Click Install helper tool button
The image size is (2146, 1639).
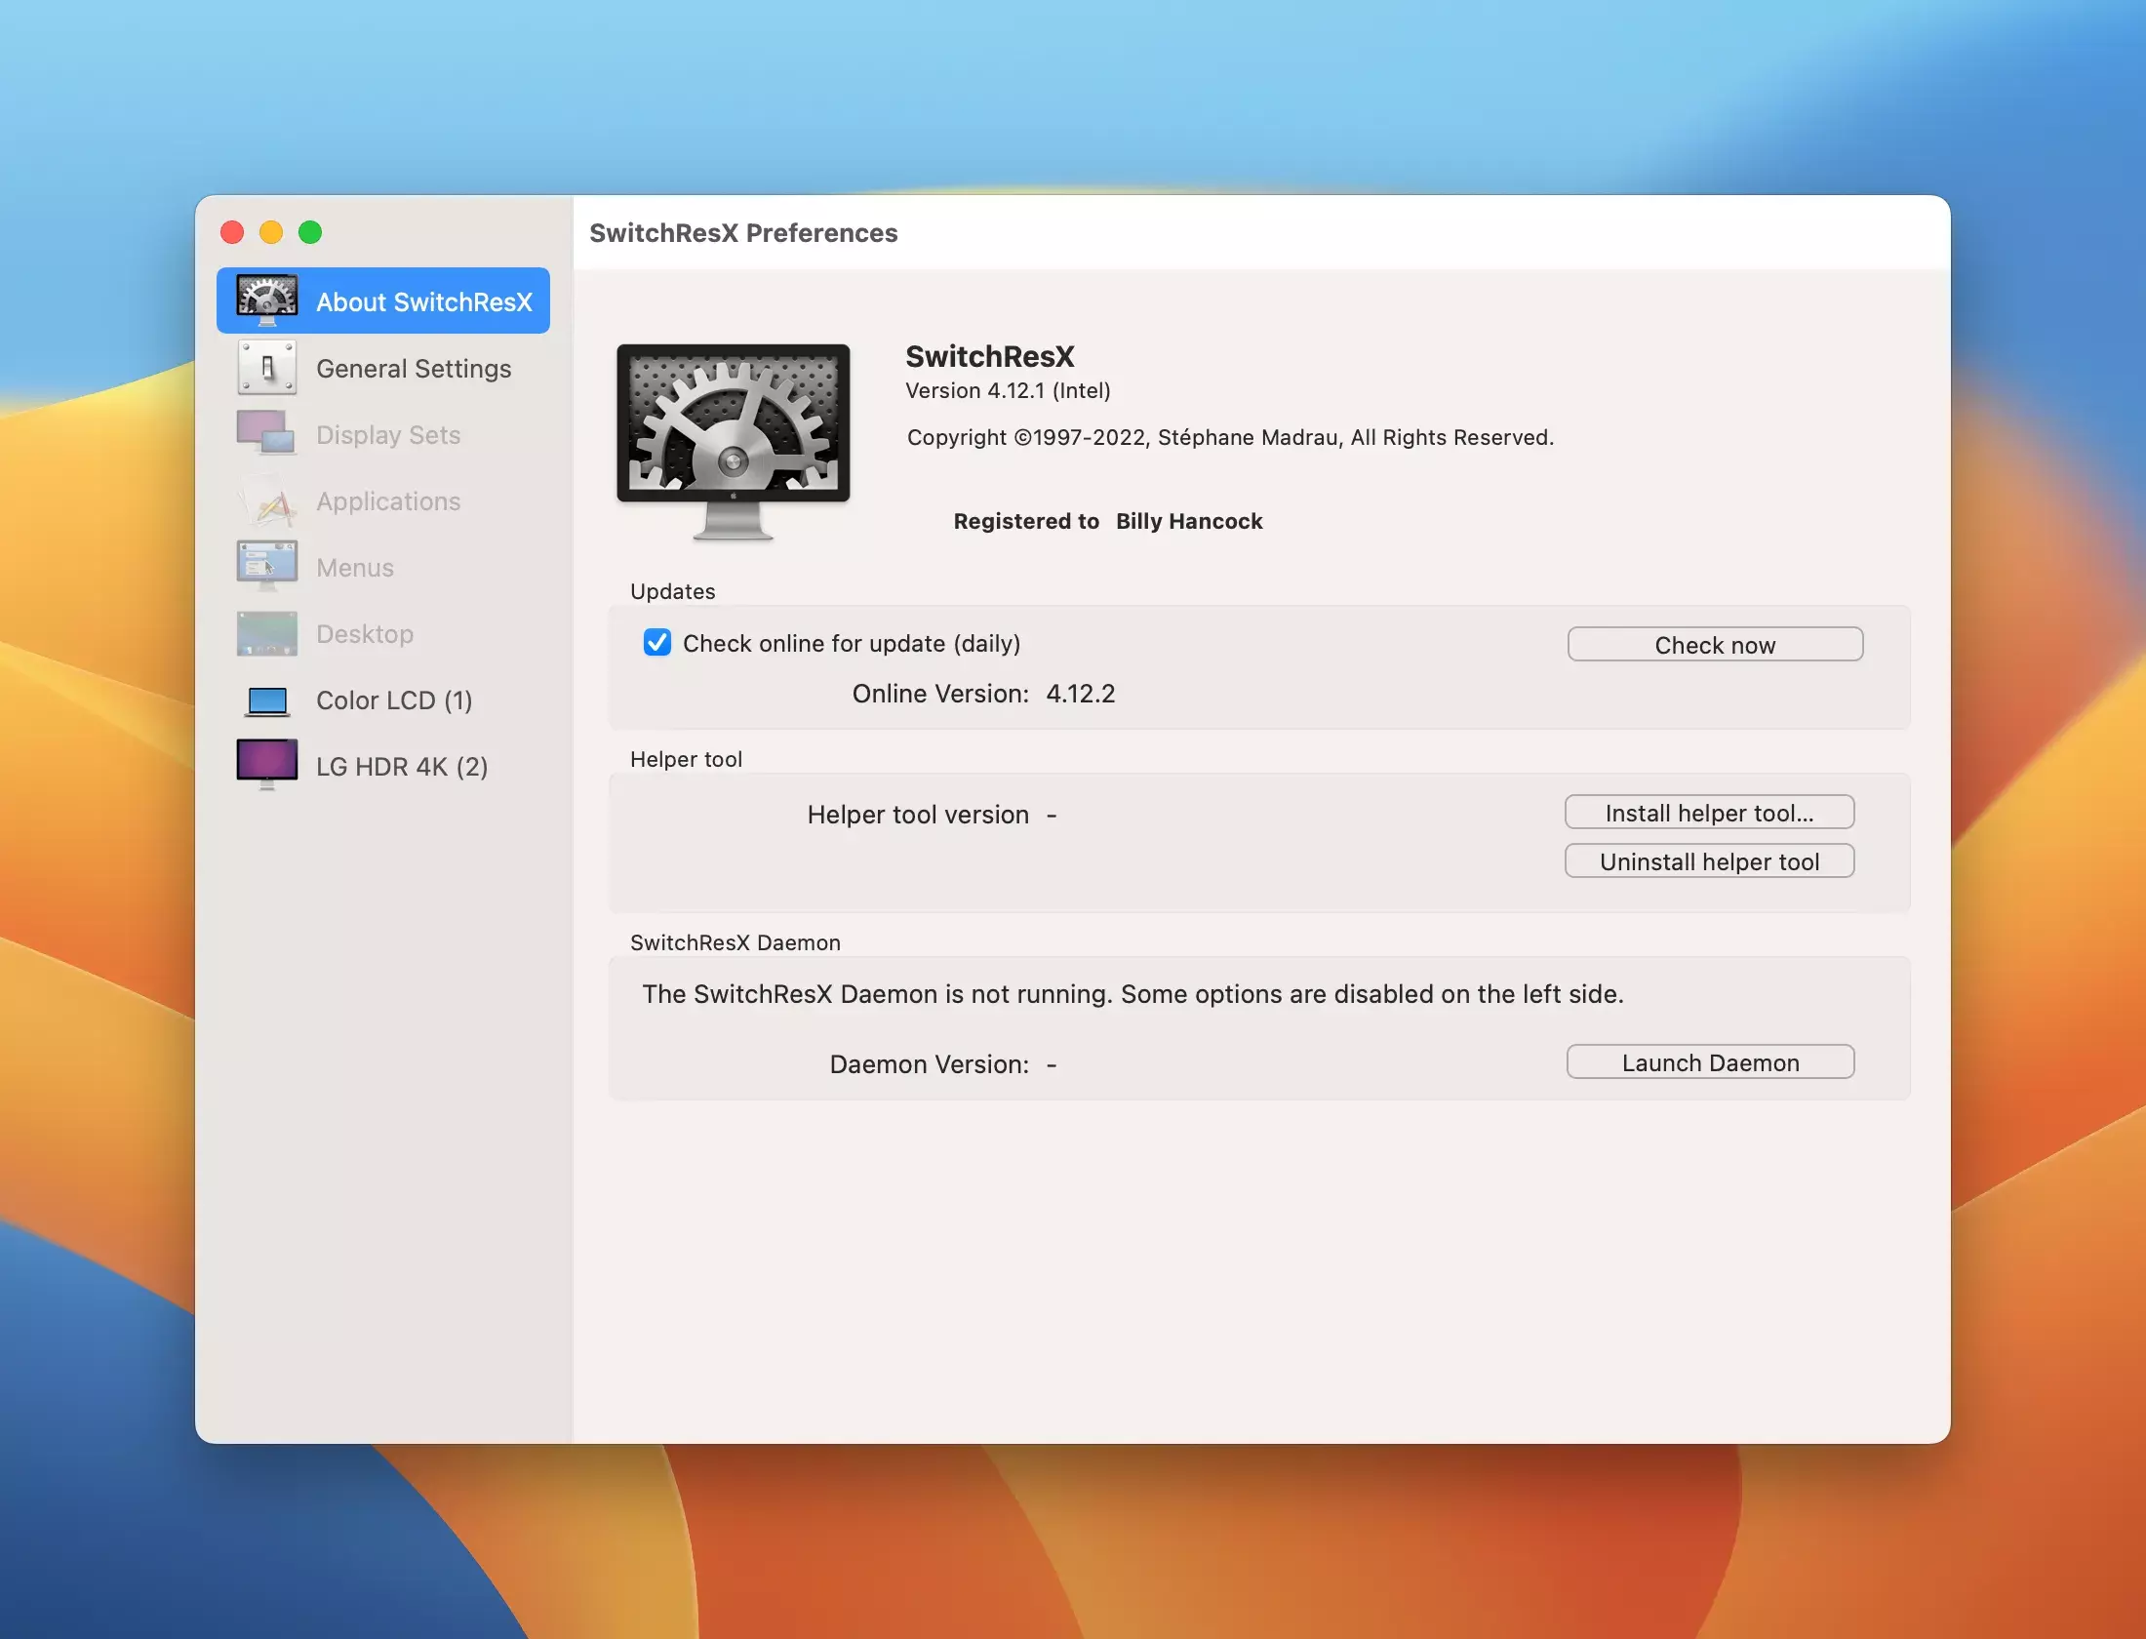pyautogui.click(x=1709, y=813)
